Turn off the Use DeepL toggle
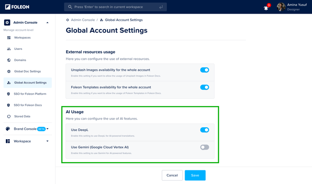Viewport: 312px width, 184px height. click(205, 130)
